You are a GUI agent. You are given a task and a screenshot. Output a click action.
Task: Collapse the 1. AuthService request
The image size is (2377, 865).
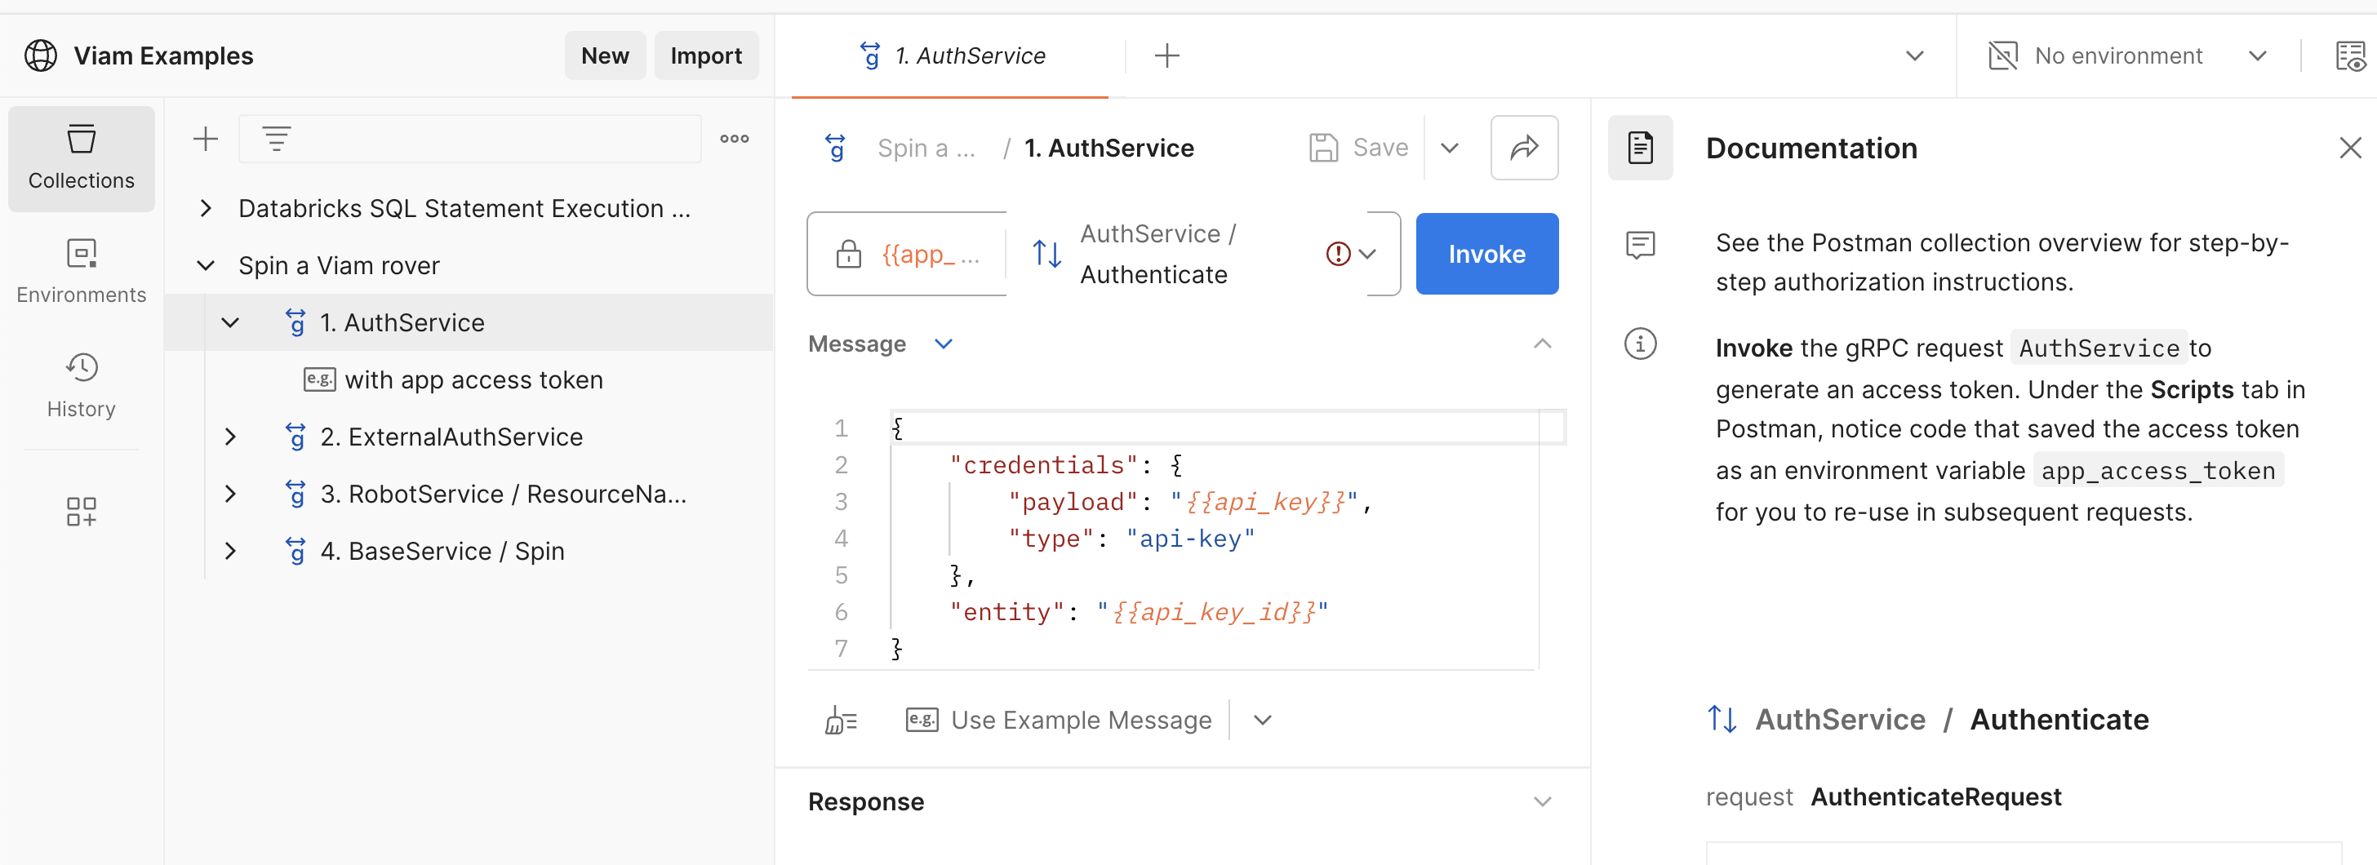pos(231,323)
